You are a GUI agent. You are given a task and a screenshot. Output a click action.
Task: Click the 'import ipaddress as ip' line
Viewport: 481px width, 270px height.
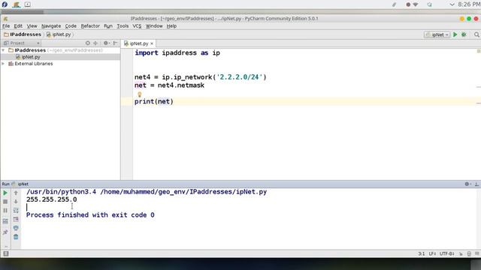pos(177,52)
